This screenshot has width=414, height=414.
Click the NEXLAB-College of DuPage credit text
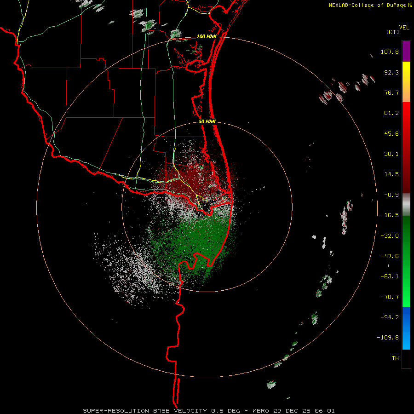370,5
